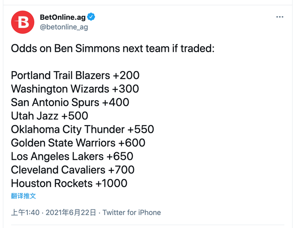296x228 pixels.
Task: Click the white B letter inside the avatar
Action: click(23, 22)
